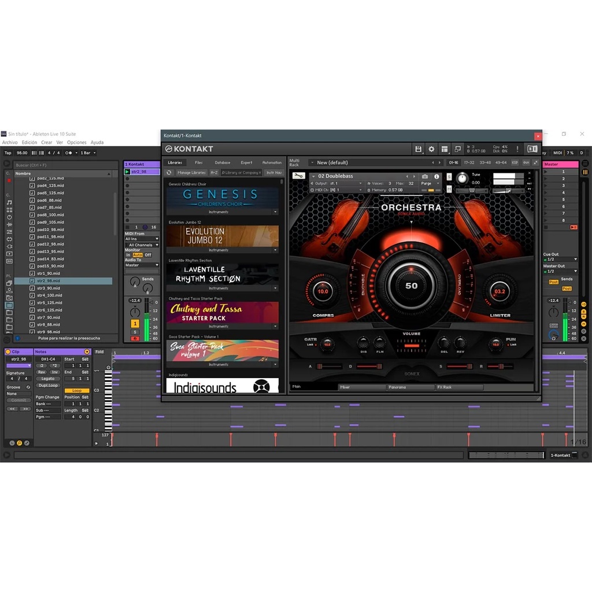Click the Manage Libraries button

point(191,172)
